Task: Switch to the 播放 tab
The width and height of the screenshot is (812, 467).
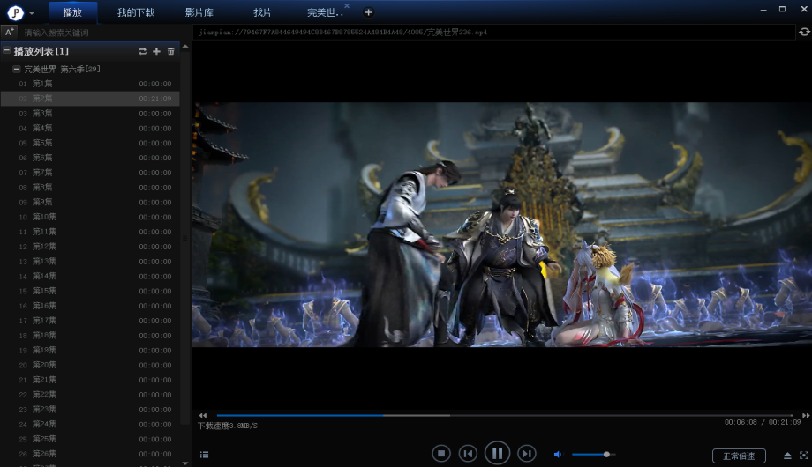Action: 72,12
